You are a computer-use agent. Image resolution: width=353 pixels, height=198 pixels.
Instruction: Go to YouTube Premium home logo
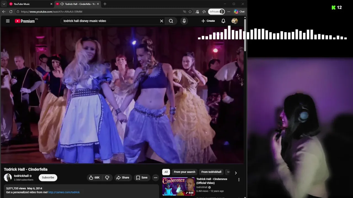tap(25, 21)
